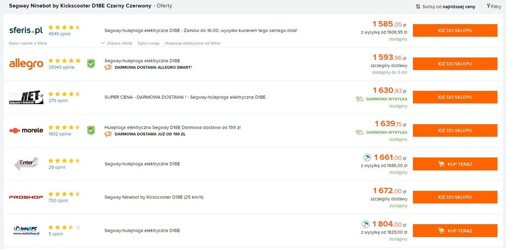Open 'Dane i opinie o Sferis' link
Image resolution: width=506 pixels, height=249 pixels.
(x=28, y=43)
